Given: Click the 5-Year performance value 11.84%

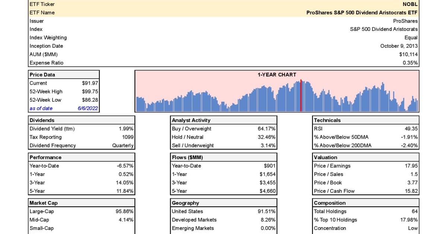Looking at the screenshot, I should 124,191.
